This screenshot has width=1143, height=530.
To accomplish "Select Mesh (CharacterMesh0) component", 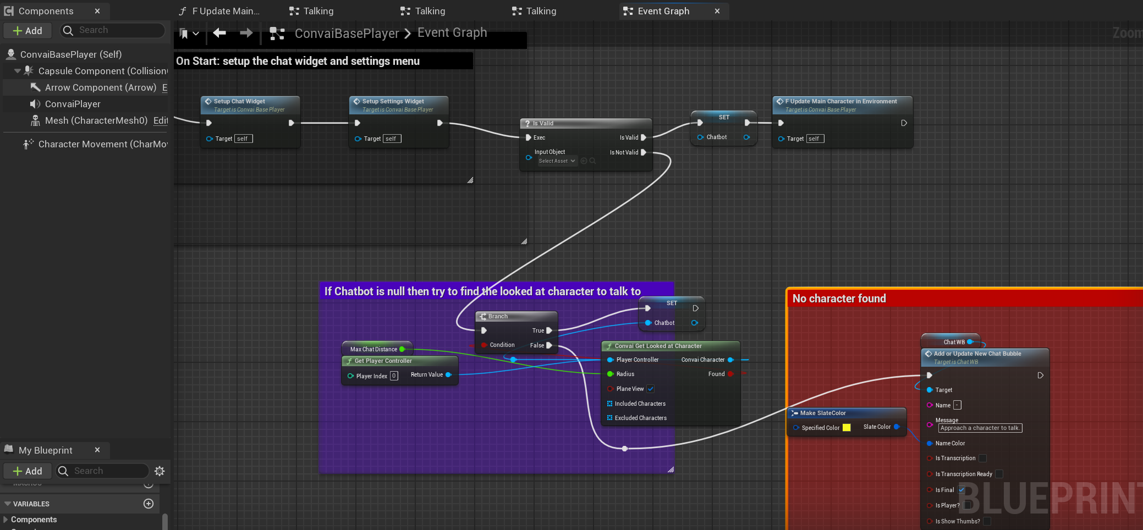I will [x=96, y=120].
